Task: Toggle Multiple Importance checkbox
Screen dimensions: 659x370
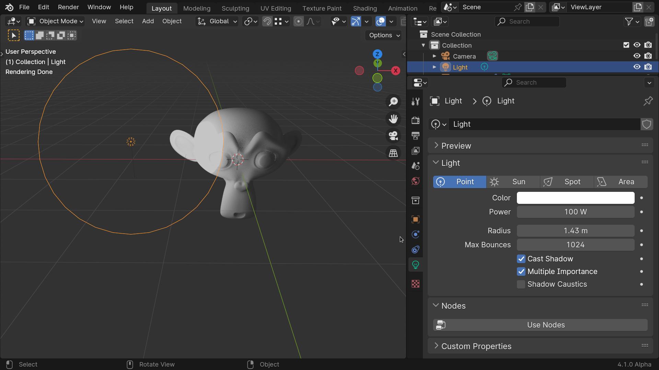Action: coord(521,272)
